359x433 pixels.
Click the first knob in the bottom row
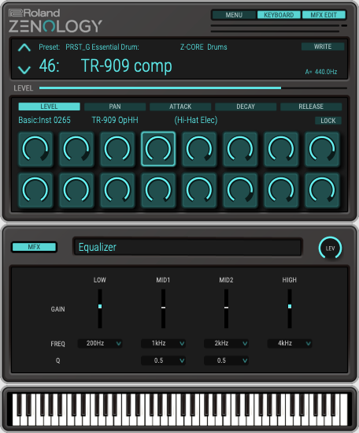35,190
